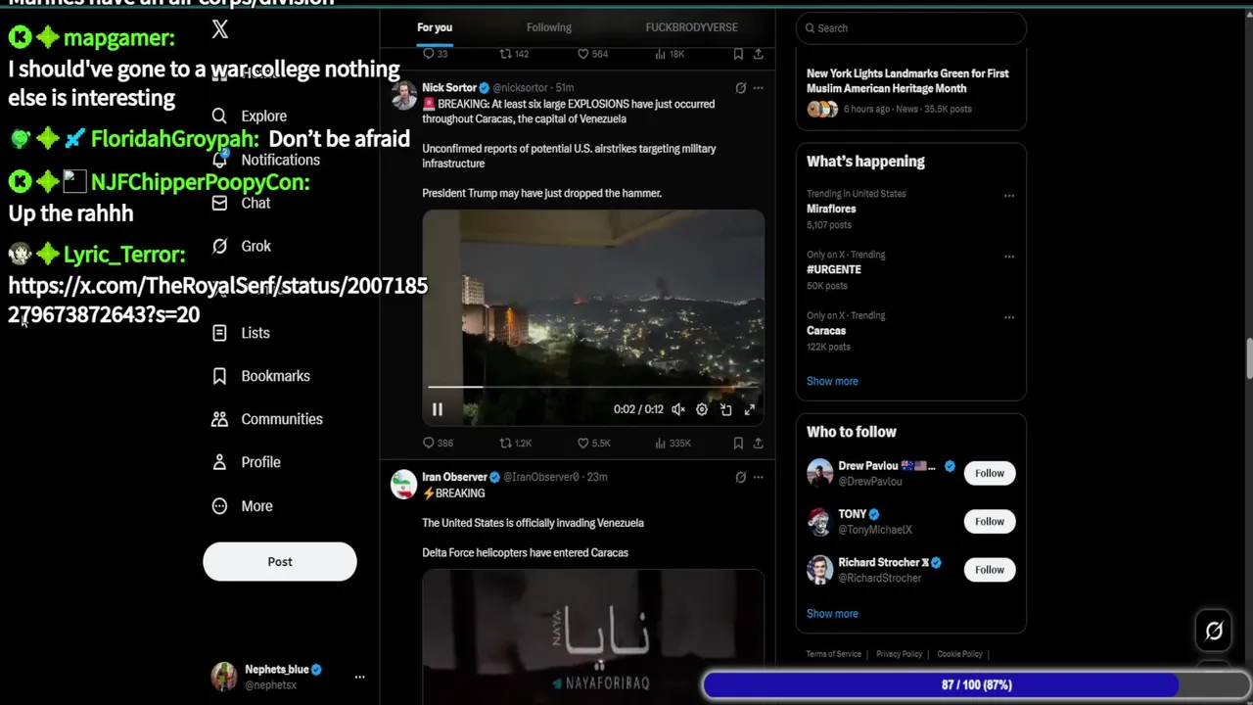Open Cookie Policy link
1253x705 pixels.
959,654
